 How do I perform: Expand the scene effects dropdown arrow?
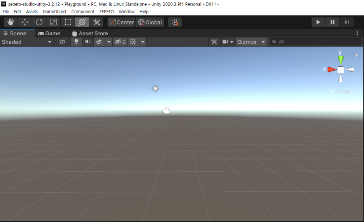tap(108, 42)
